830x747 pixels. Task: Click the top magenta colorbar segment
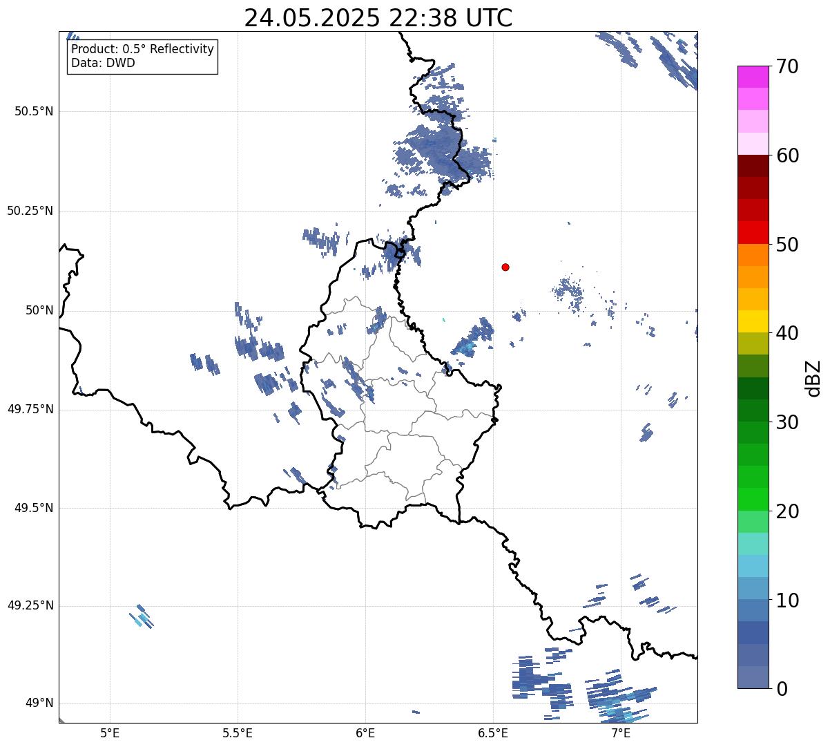pos(753,77)
